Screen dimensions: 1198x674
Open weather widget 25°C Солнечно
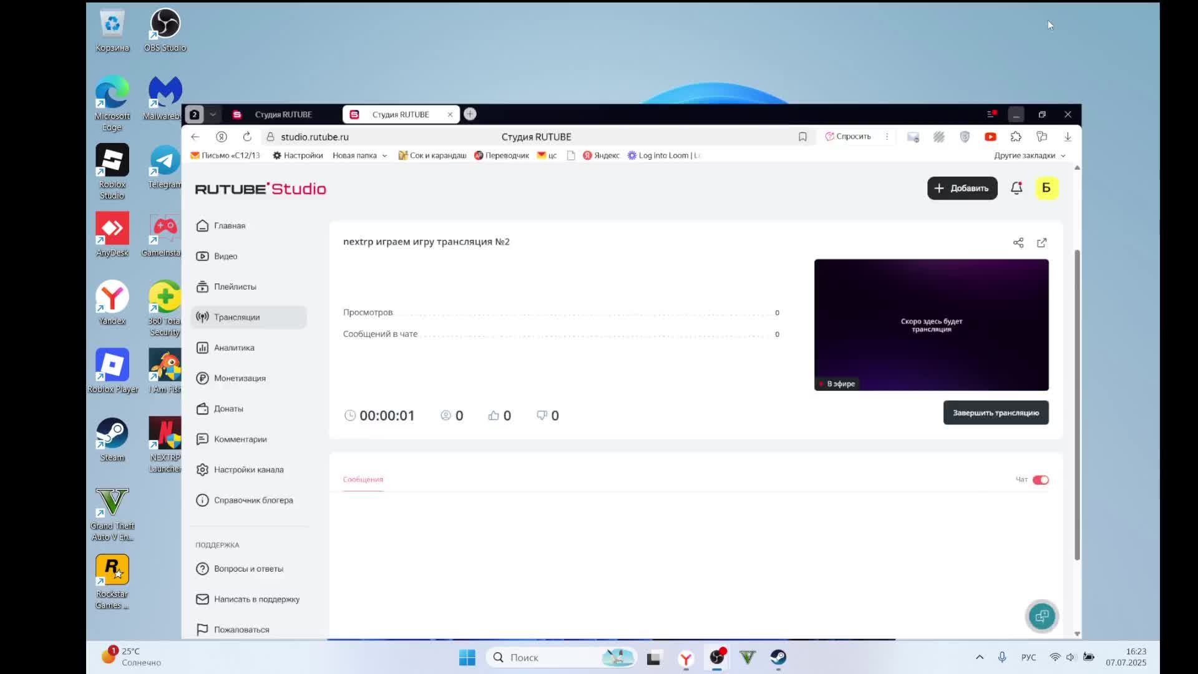132,657
